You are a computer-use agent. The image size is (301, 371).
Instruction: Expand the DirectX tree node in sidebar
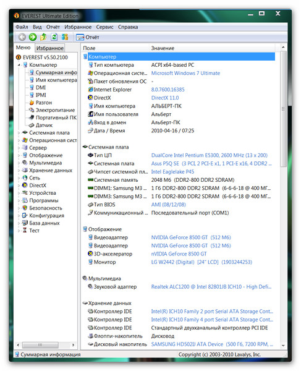(19, 185)
